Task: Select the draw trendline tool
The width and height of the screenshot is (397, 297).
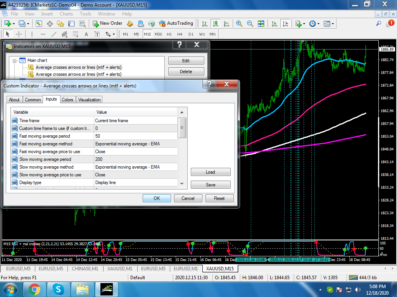Action: [x=54, y=34]
